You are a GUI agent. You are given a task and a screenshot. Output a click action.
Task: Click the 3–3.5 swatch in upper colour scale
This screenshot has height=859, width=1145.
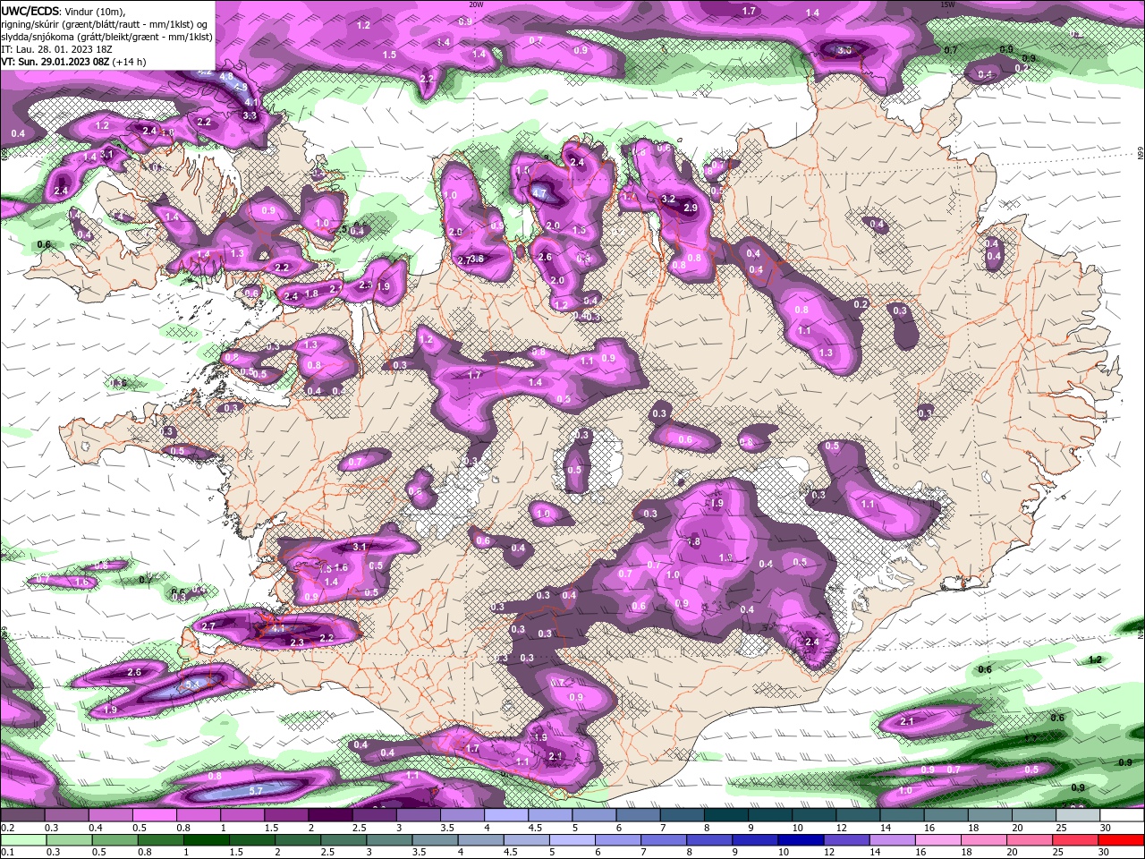[x=419, y=815]
